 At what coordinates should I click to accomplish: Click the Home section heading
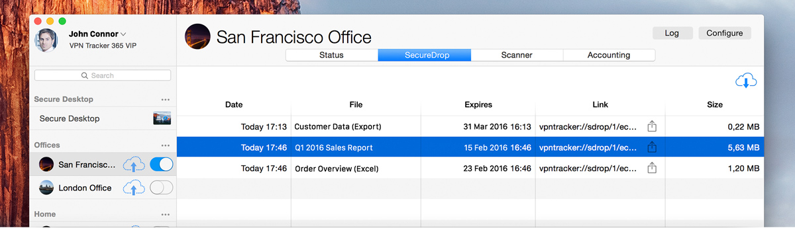45,214
